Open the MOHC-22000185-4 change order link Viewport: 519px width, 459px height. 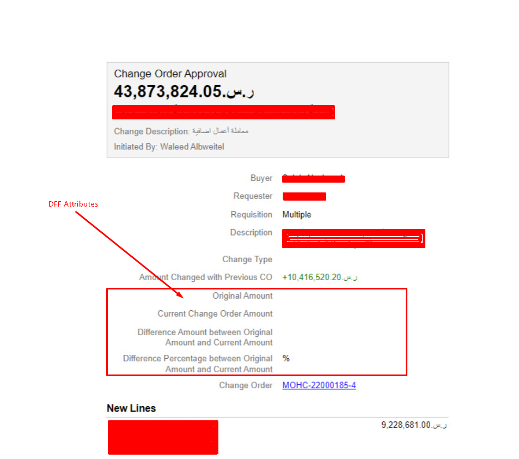[x=319, y=385]
